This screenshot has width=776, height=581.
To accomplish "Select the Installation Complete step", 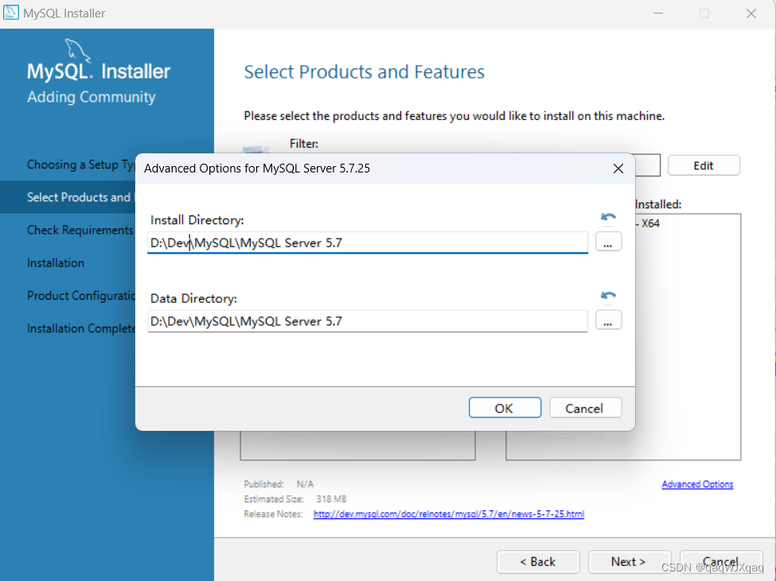I will 80,328.
